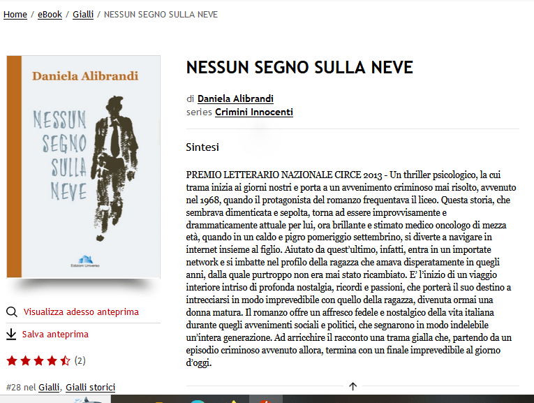This screenshot has width=534, height=403.
Task: Click the download arrow icon beside Salva anteprima
Action: [x=11, y=334]
